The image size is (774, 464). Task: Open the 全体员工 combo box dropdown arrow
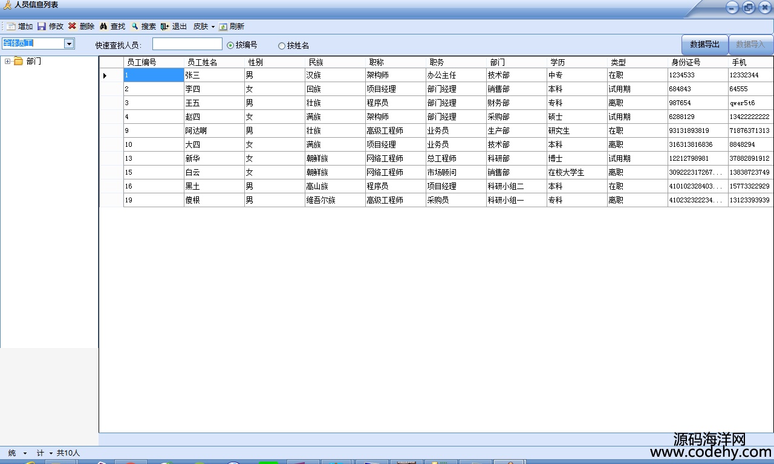(x=69, y=43)
